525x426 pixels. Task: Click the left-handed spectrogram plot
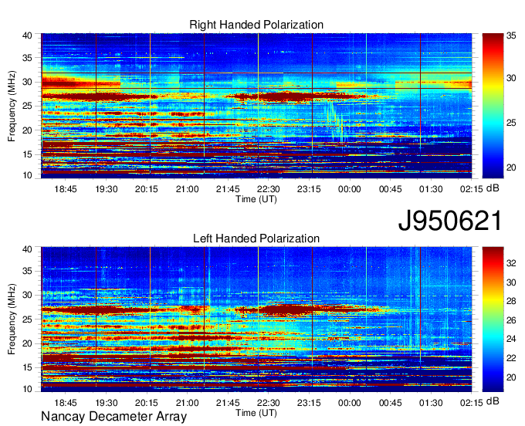(256, 319)
